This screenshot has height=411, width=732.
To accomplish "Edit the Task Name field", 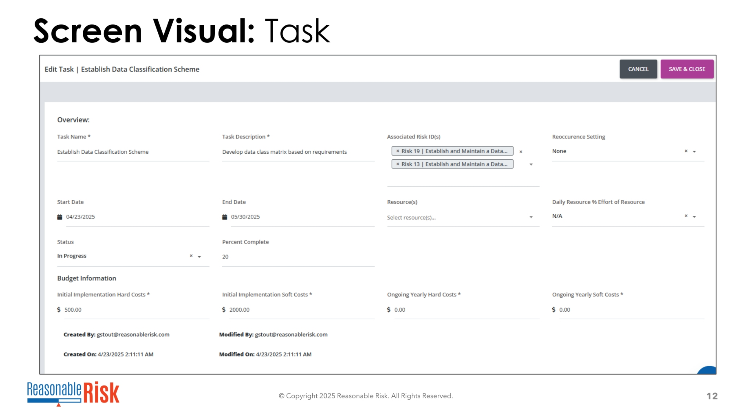I will (x=133, y=152).
